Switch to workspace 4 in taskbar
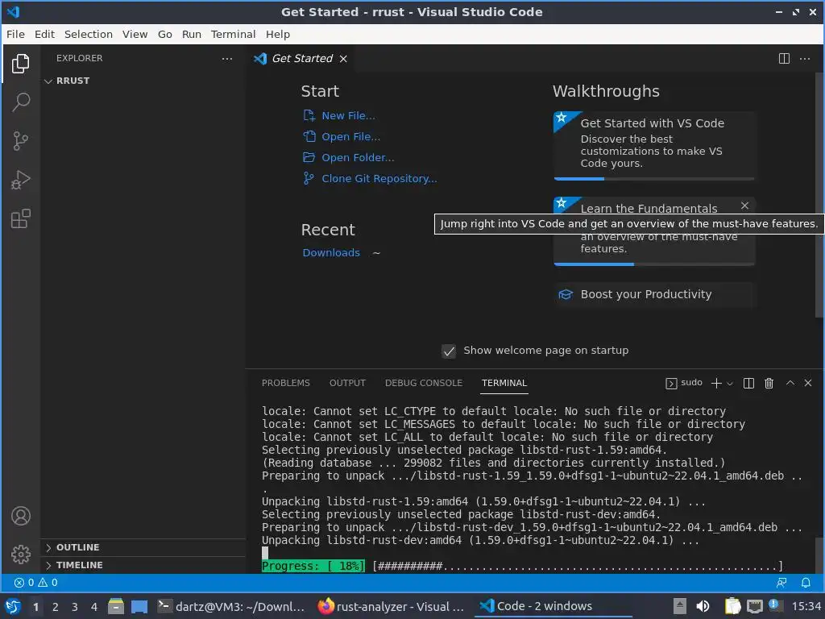This screenshot has width=825, height=619. 94,607
